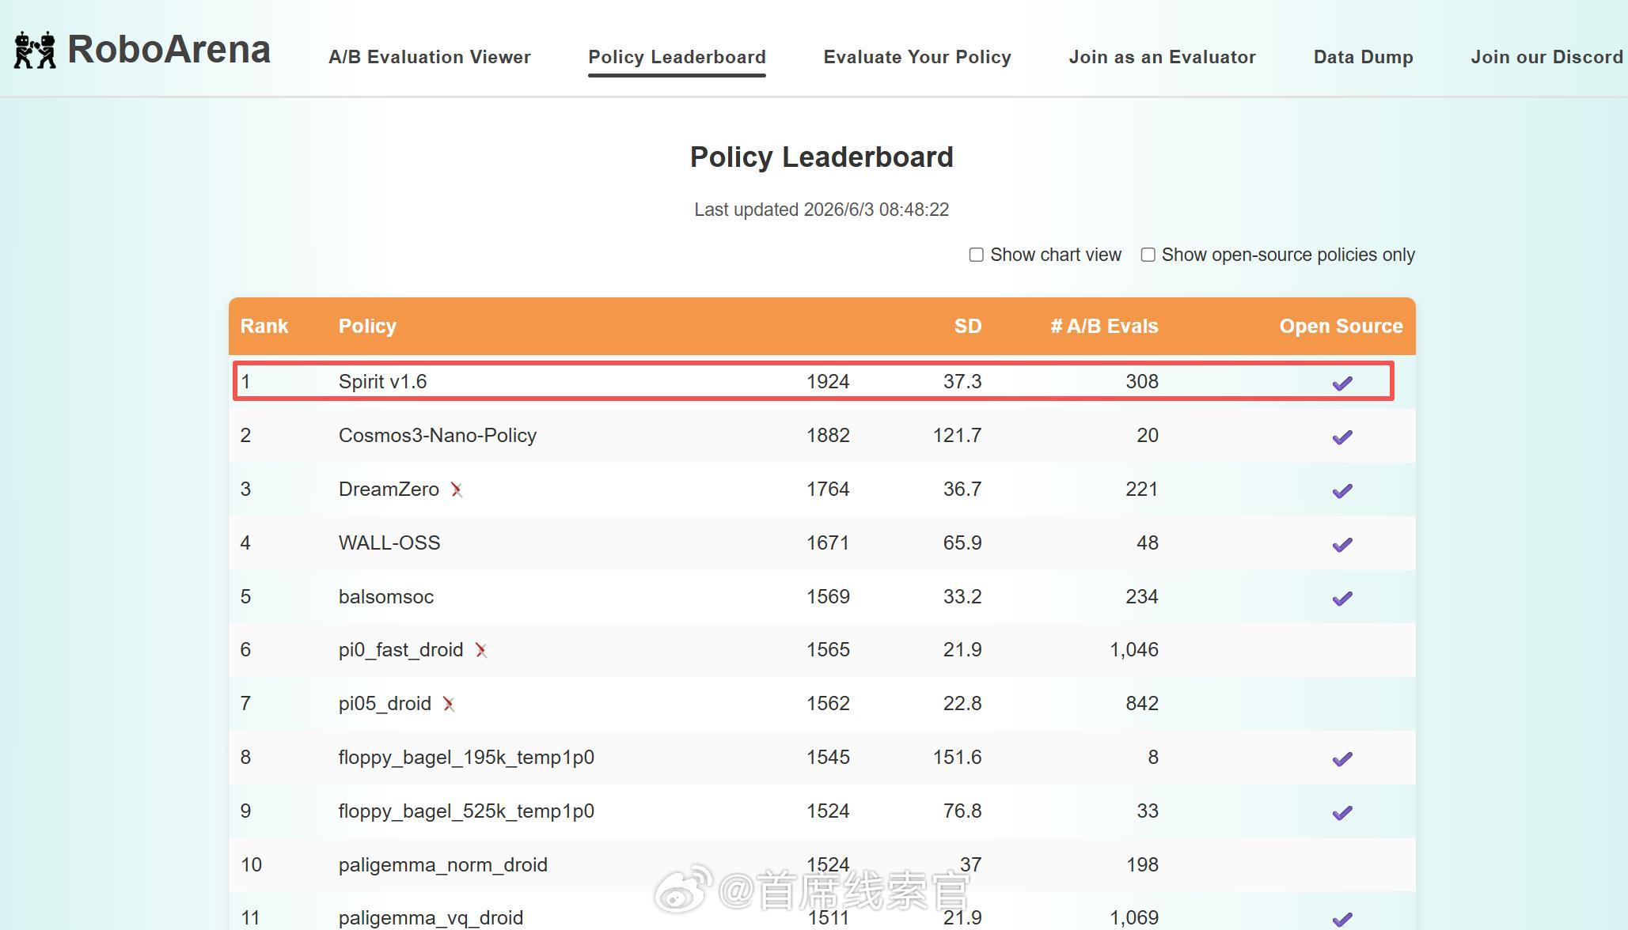Click the Policy Leaderboard page heading
The image size is (1628, 930).
[x=822, y=157]
